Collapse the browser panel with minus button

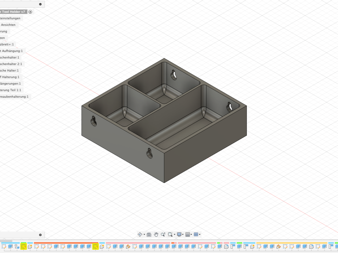pyautogui.click(x=40, y=4)
